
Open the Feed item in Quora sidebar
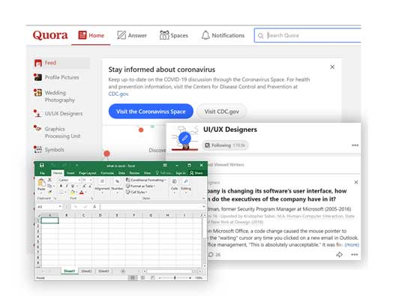pyautogui.click(x=61, y=63)
